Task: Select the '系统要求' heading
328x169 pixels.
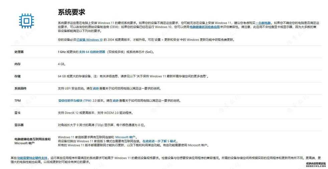Action: pyautogui.click(x=71, y=12)
